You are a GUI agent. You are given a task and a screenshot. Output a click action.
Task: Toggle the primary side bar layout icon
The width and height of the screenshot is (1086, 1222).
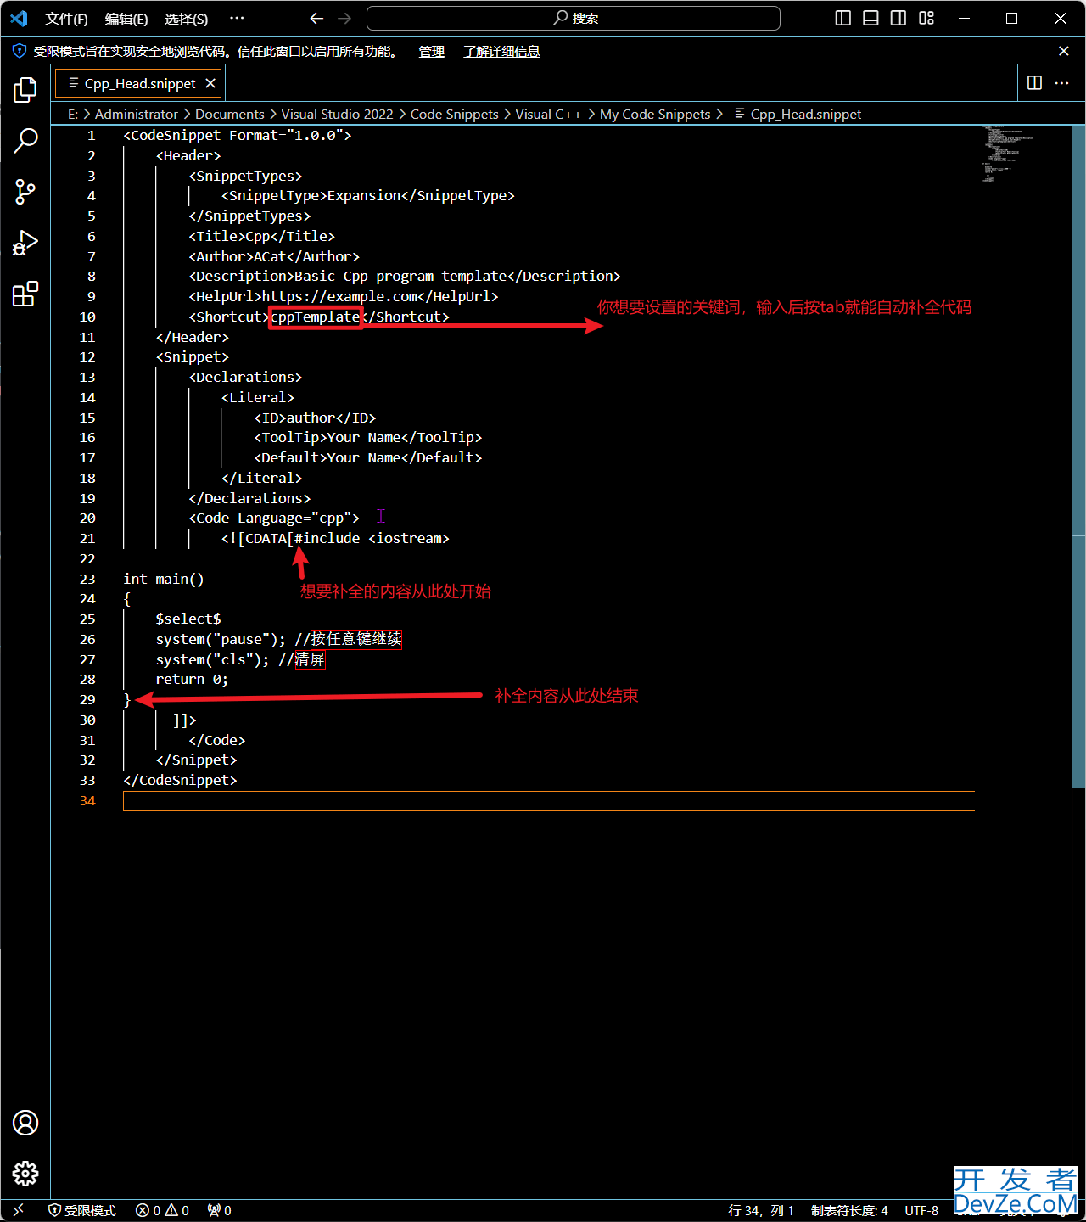point(842,18)
